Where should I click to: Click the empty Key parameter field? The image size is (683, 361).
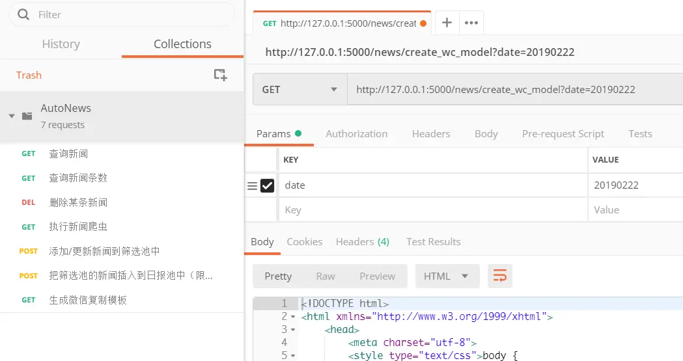click(x=433, y=209)
